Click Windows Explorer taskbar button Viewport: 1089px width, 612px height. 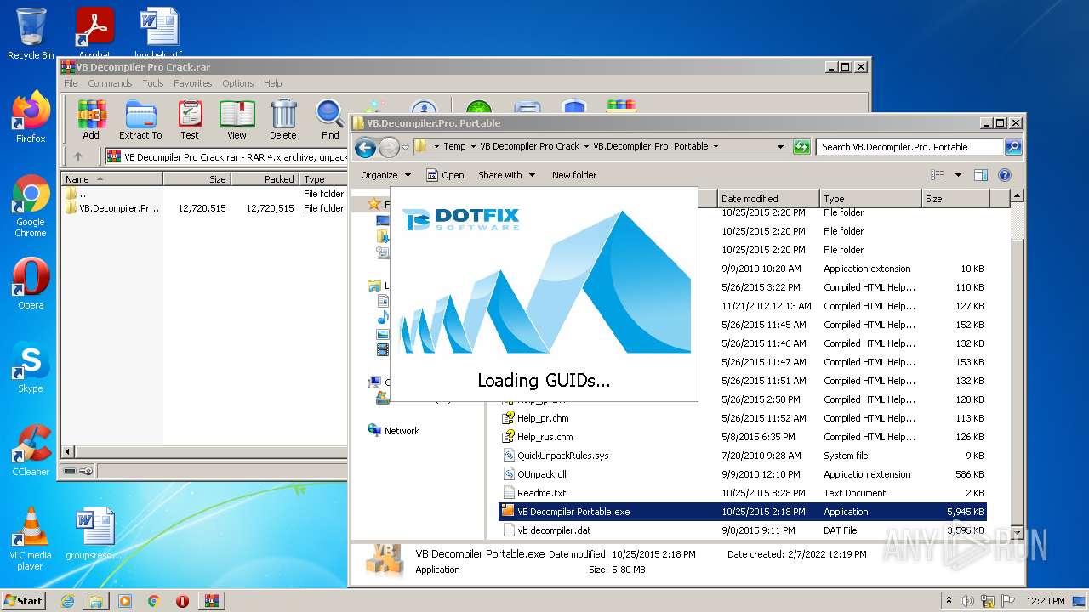point(96,601)
